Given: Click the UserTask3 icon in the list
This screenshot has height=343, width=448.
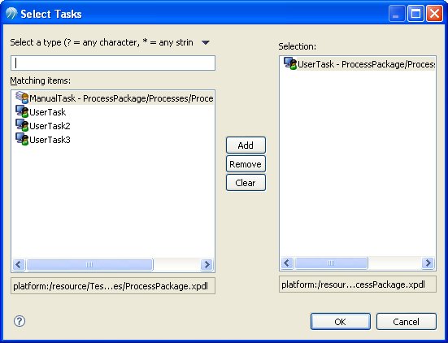Looking at the screenshot, I should [x=22, y=139].
